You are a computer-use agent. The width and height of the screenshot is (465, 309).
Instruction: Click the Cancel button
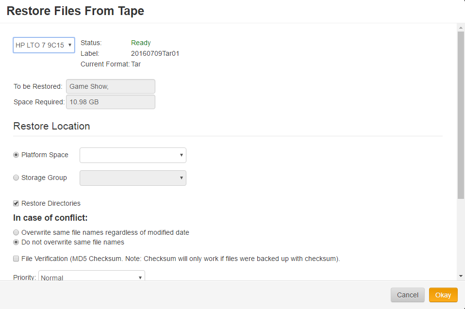pos(407,295)
